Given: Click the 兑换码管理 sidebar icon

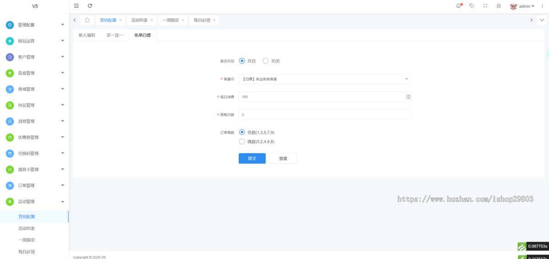Looking at the screenshot, I should click(10, 153).
